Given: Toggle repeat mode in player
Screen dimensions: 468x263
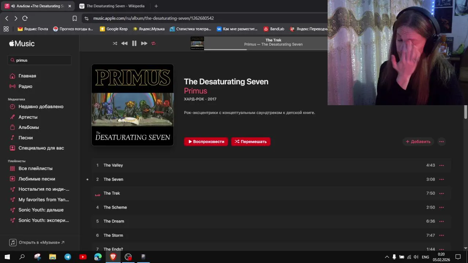Looking at the screenshot, I should [154, 43].
